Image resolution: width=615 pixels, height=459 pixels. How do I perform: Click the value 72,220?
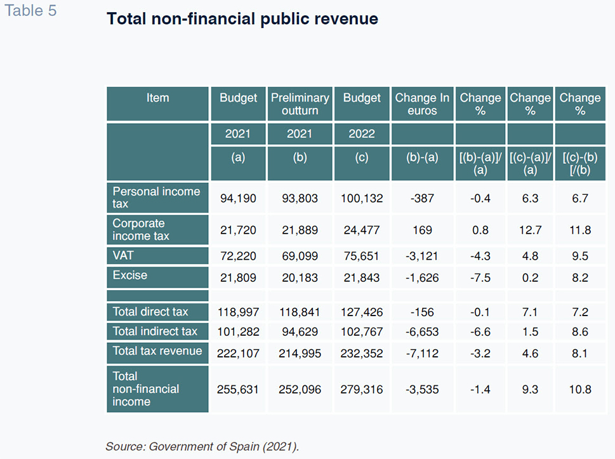(238, 256)
